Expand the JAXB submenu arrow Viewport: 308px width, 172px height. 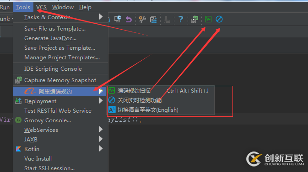101,139
